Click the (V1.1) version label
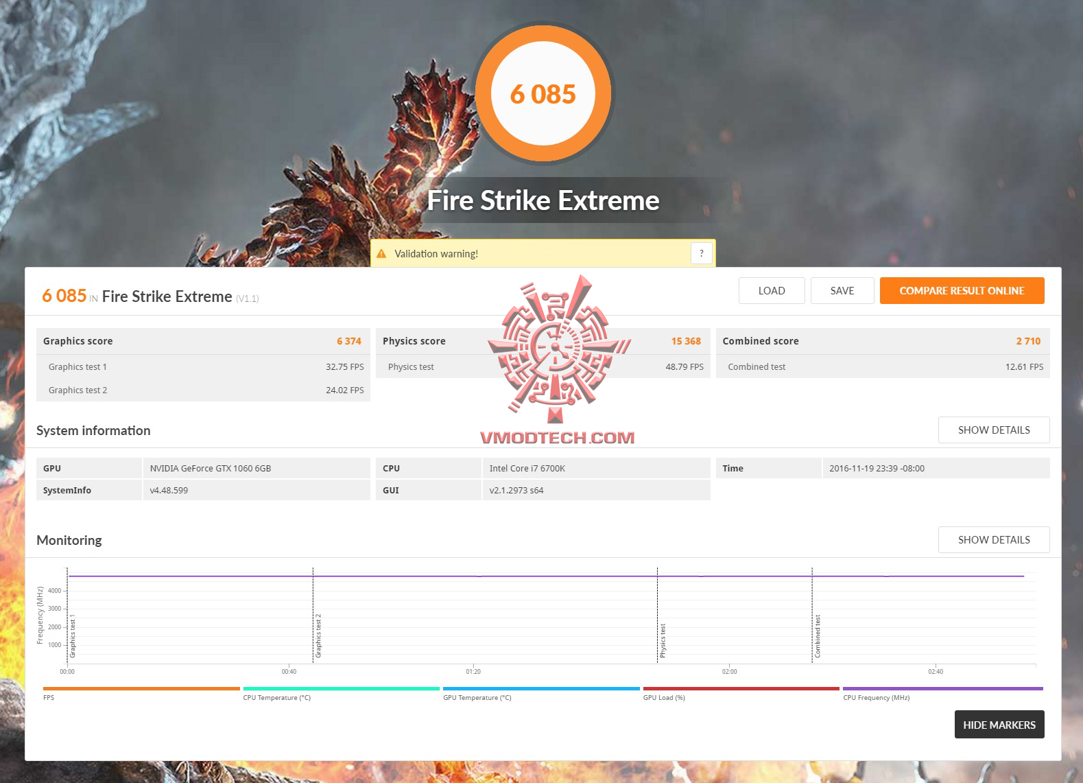Image resolution: width=1083 pixels, height=783 pixels. pos(248,299)
